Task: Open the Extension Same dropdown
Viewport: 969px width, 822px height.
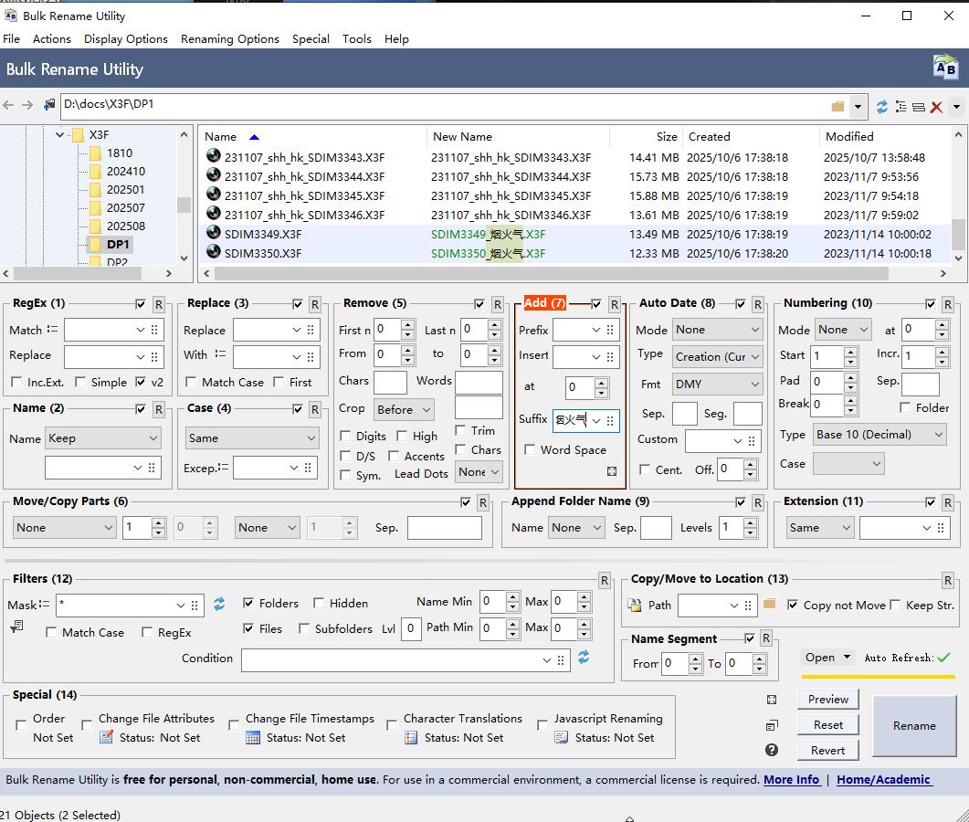Action: pos(820,528)
